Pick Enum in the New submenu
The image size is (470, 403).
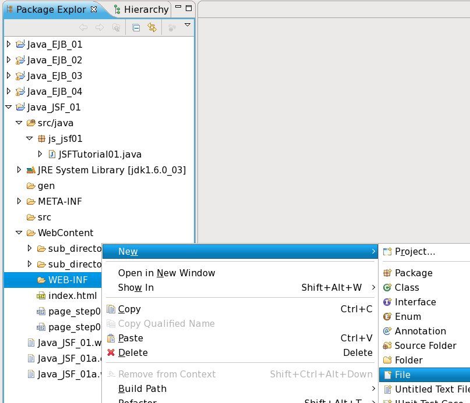(x=408, y=316)
